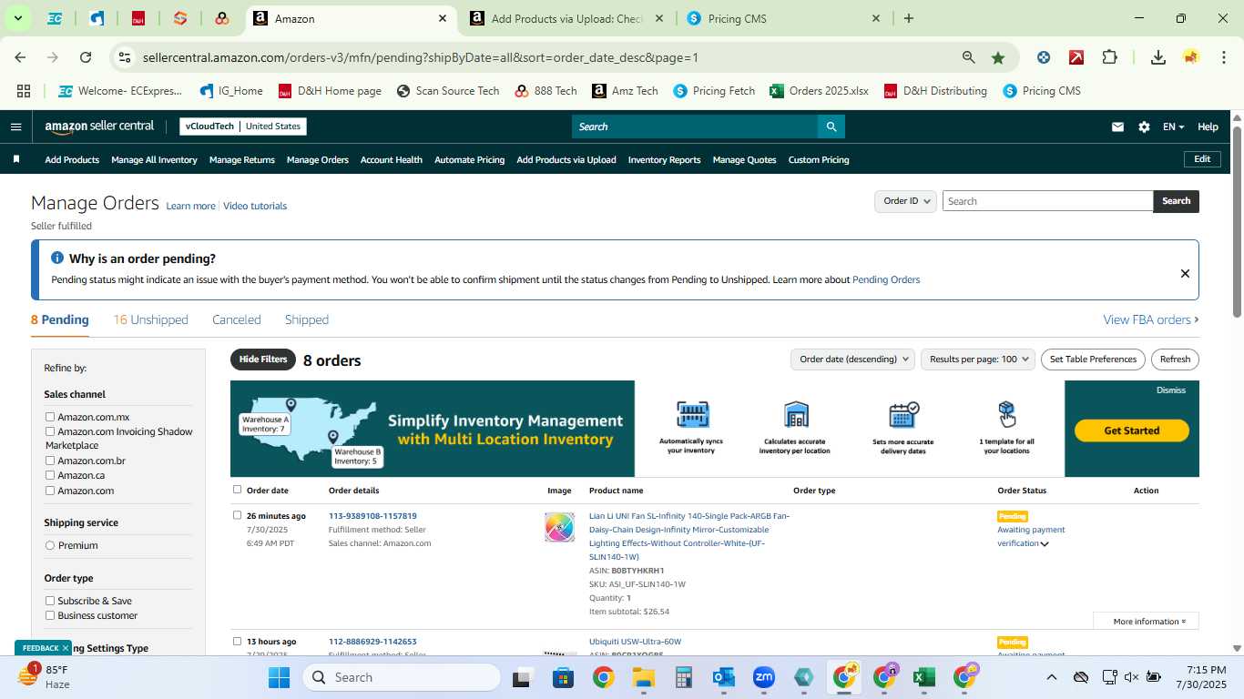Open order 113-9389108-1157819 link
This screenshot has width=1244, height=699.
point(372,516)
